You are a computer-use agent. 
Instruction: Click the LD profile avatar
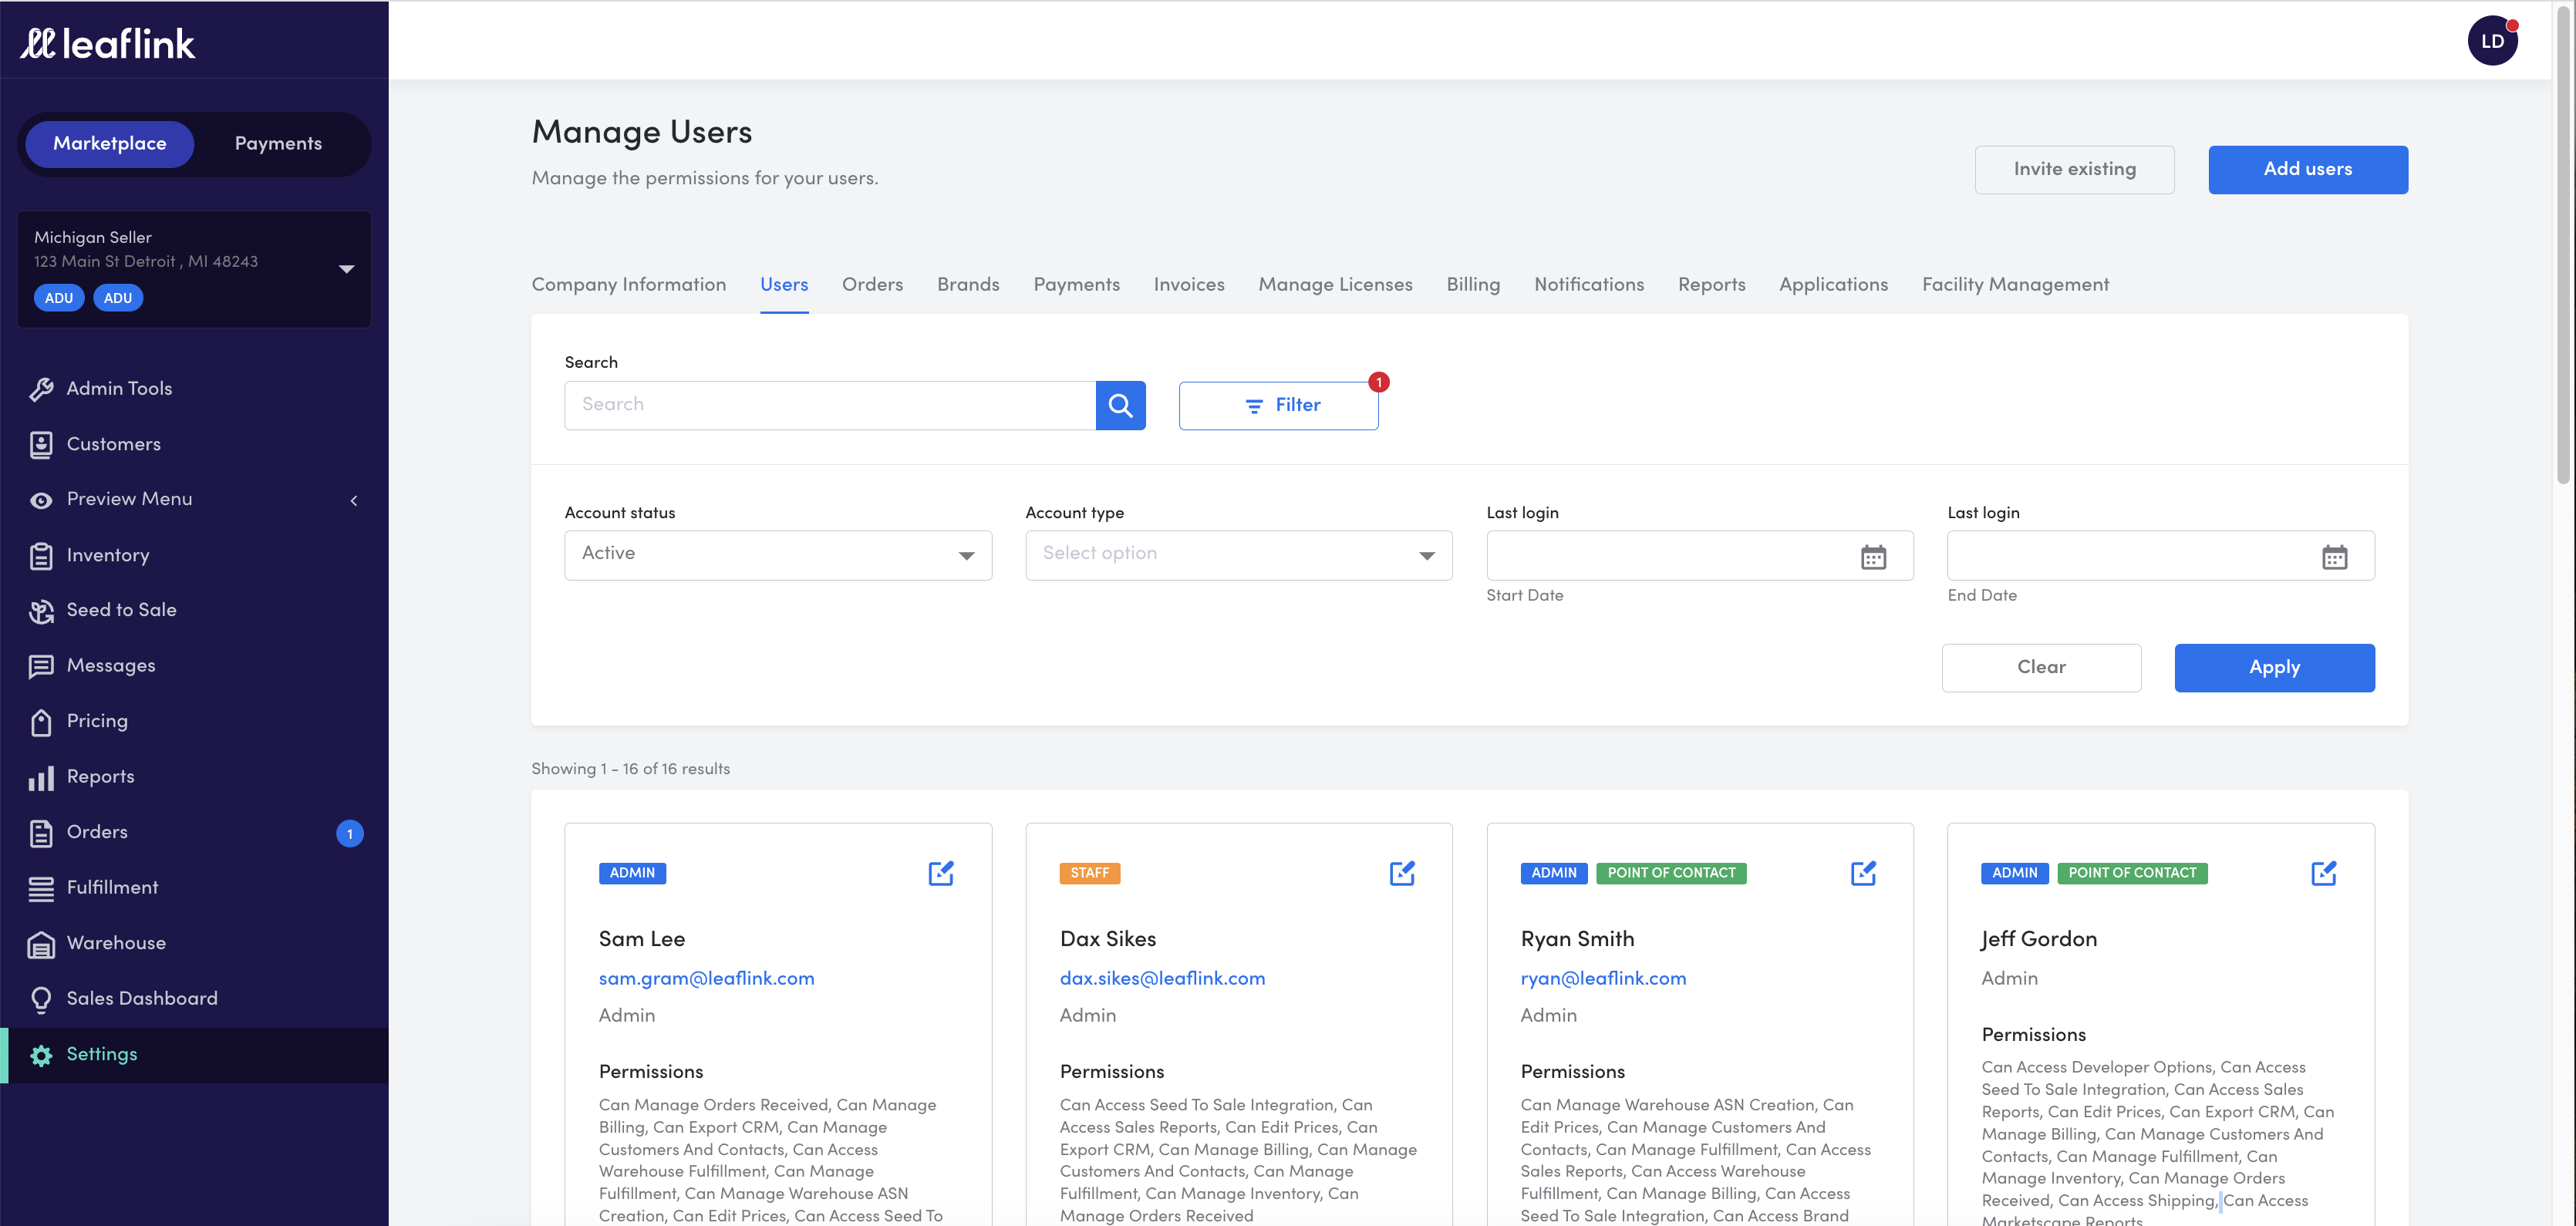[2492, 41]
